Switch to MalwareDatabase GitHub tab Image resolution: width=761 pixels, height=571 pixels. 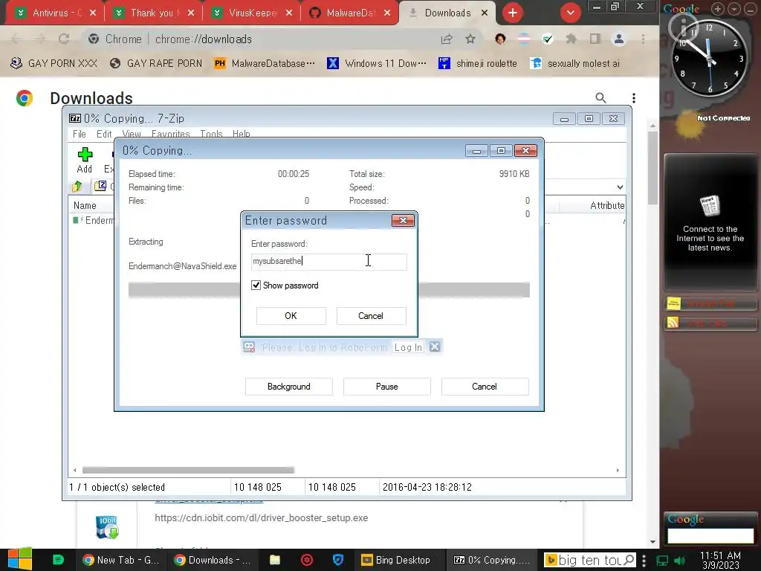pyautogui.click(x=349, y=13)
